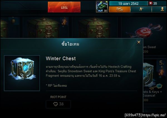Click the Winter Chest item image

pos(22,73)
